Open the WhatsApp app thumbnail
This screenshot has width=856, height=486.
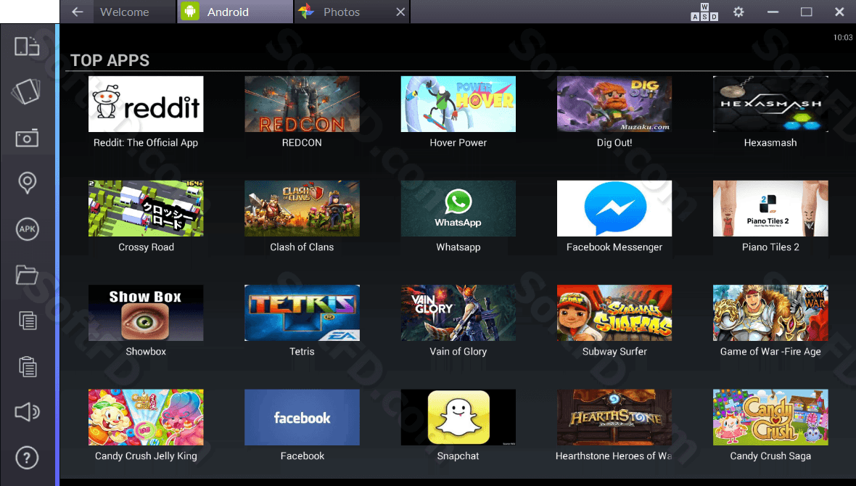tap(458, 209)
